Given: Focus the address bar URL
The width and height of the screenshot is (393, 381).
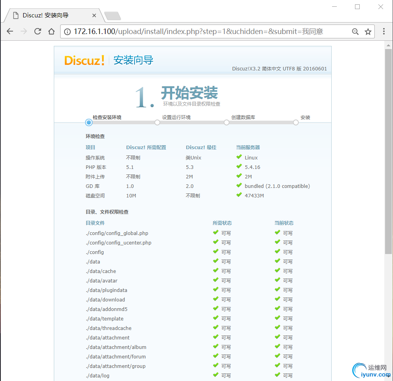Looking at the screenshot, I should click(x=198, y=32).
